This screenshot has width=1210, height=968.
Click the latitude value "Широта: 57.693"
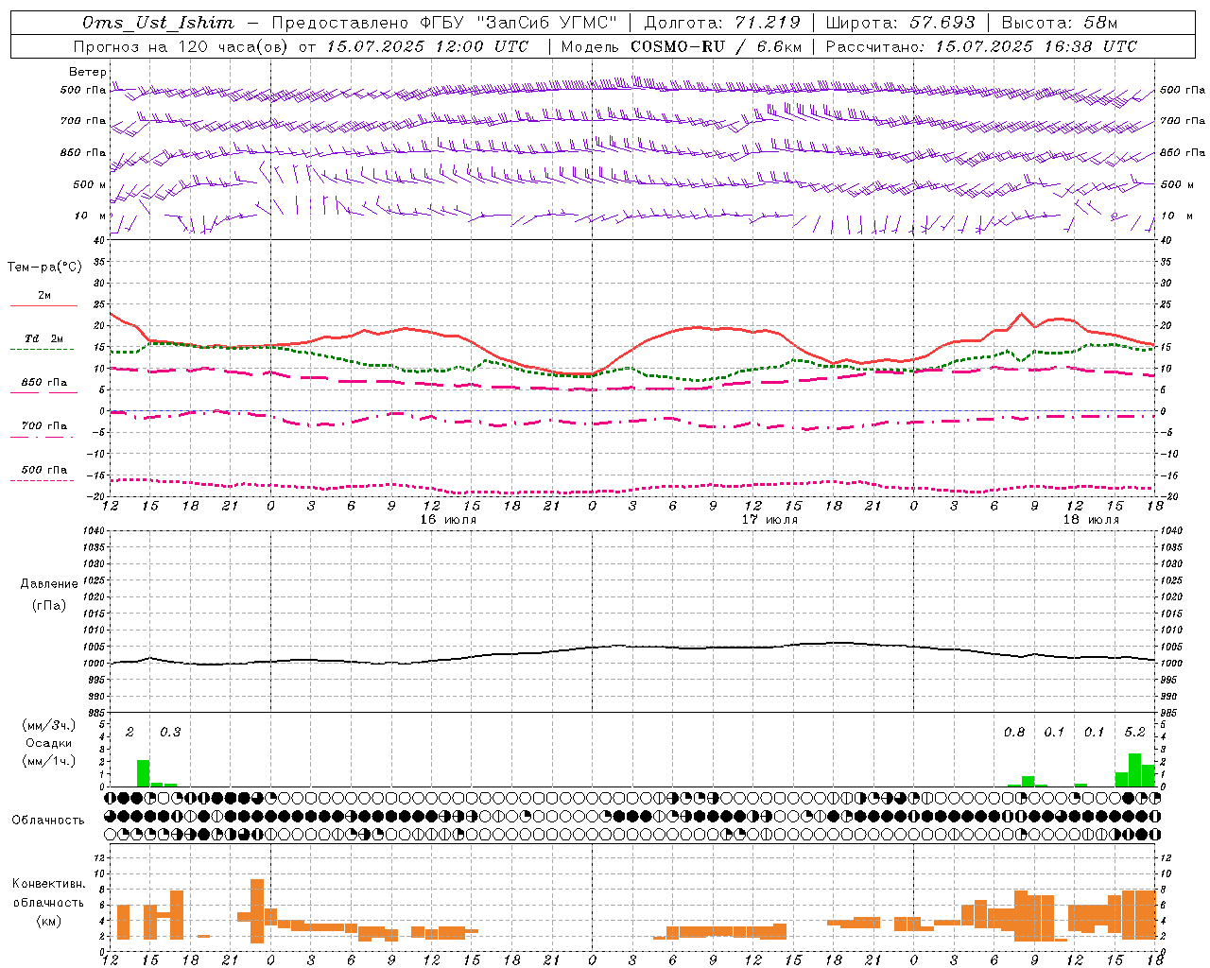(x=901, y=23)
